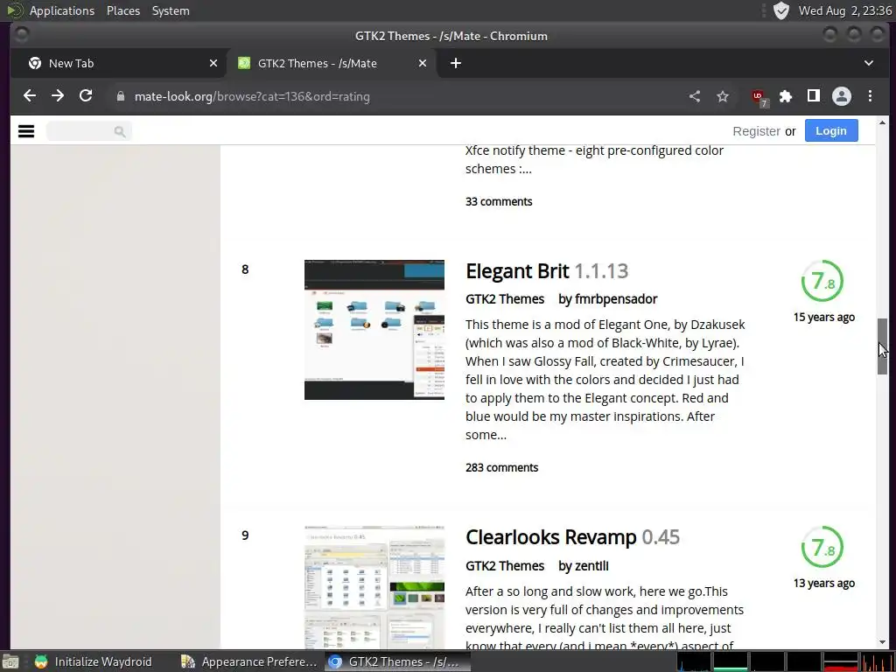896x672 pixels.
Task: Open Elegant Brit preview thumbnail
Action: [374, 330]
